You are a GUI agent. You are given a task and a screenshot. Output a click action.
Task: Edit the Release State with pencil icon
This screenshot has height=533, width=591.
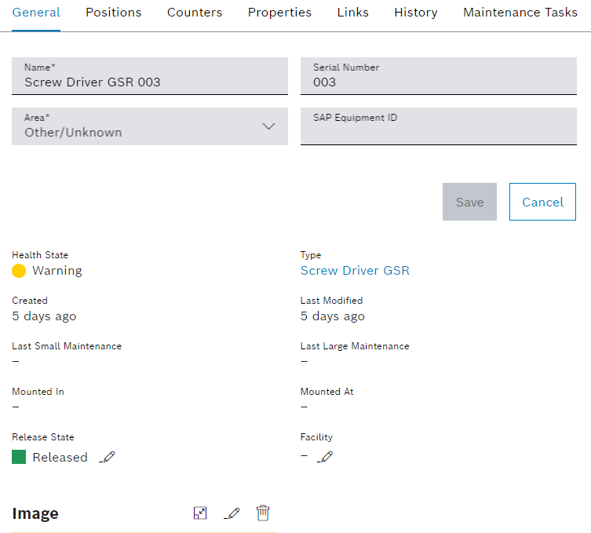point(107,457)
